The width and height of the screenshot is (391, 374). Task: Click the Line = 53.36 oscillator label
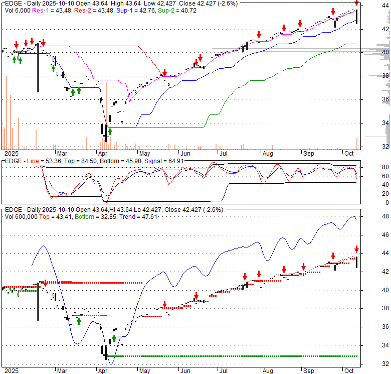click(44, 161)
